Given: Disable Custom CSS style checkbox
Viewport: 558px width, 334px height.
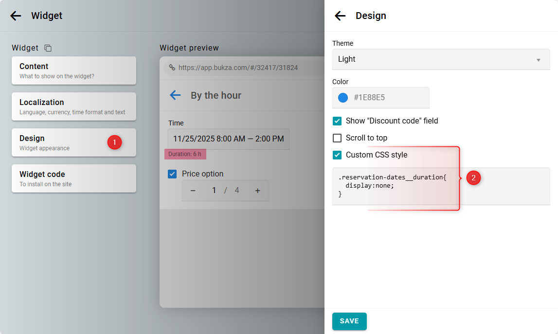Looking at the screenshot, I should click(337, 155).
